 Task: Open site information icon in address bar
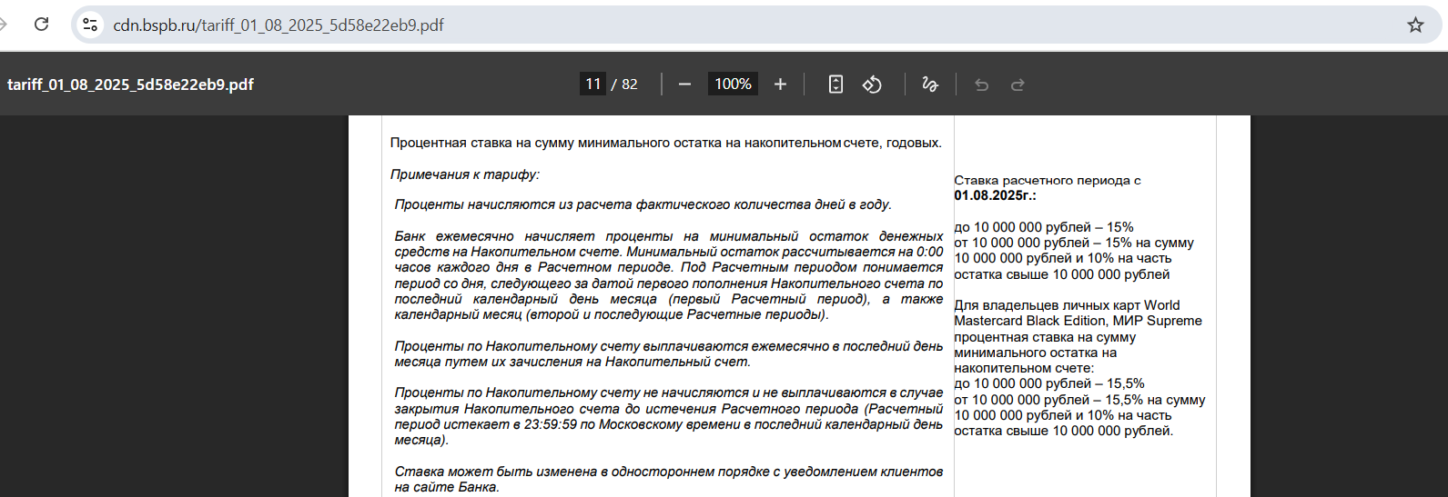tap(90, 25)
